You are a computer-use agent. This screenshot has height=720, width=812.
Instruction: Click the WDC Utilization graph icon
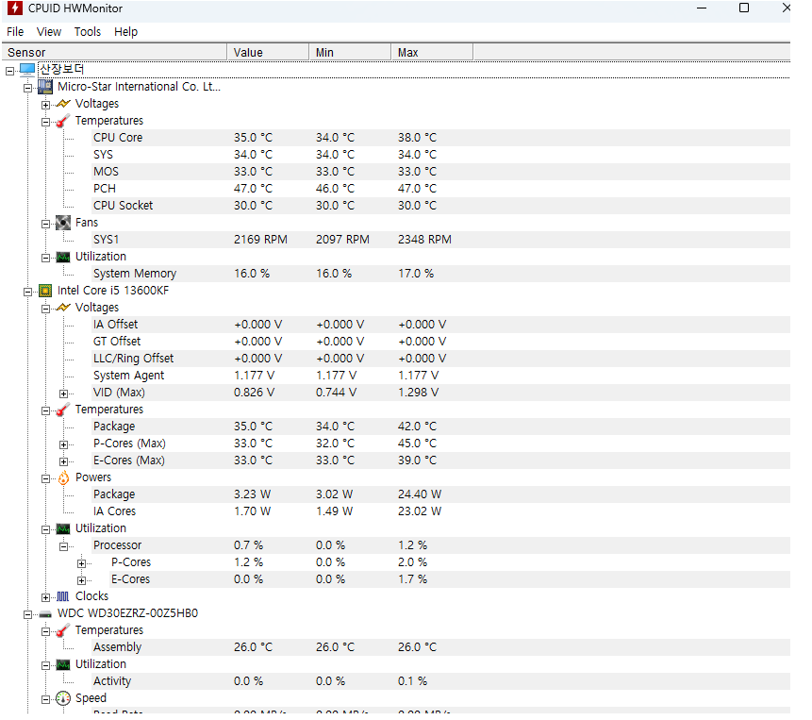pos(63,664)
